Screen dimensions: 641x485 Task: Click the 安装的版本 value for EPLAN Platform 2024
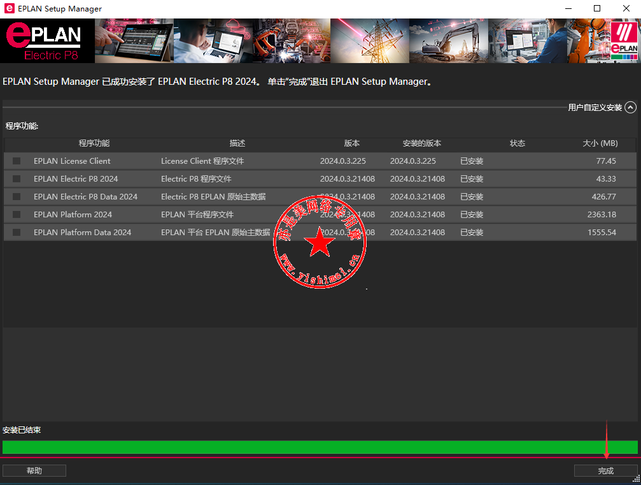(x=418, y=215)
